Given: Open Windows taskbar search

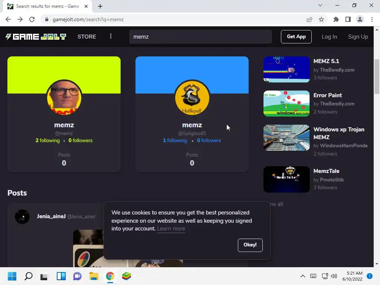Looking at the screenshot, I should tap(28, 276).
